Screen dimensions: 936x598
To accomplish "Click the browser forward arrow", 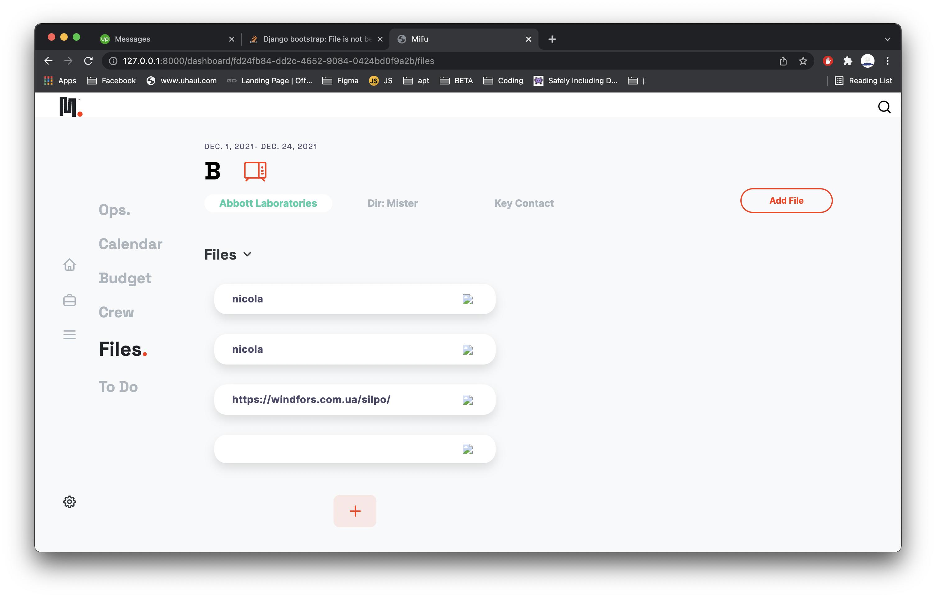I will (x=68, y=61).
